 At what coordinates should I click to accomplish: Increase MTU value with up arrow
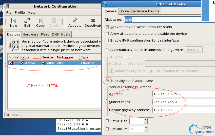[x=146, y=119]
